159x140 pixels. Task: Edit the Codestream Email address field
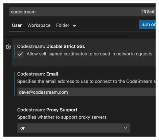[86, 92]
